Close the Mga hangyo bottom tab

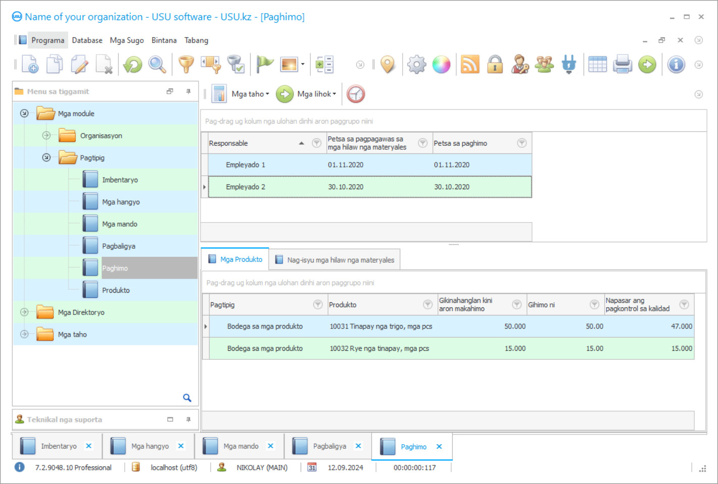point(181,446)
